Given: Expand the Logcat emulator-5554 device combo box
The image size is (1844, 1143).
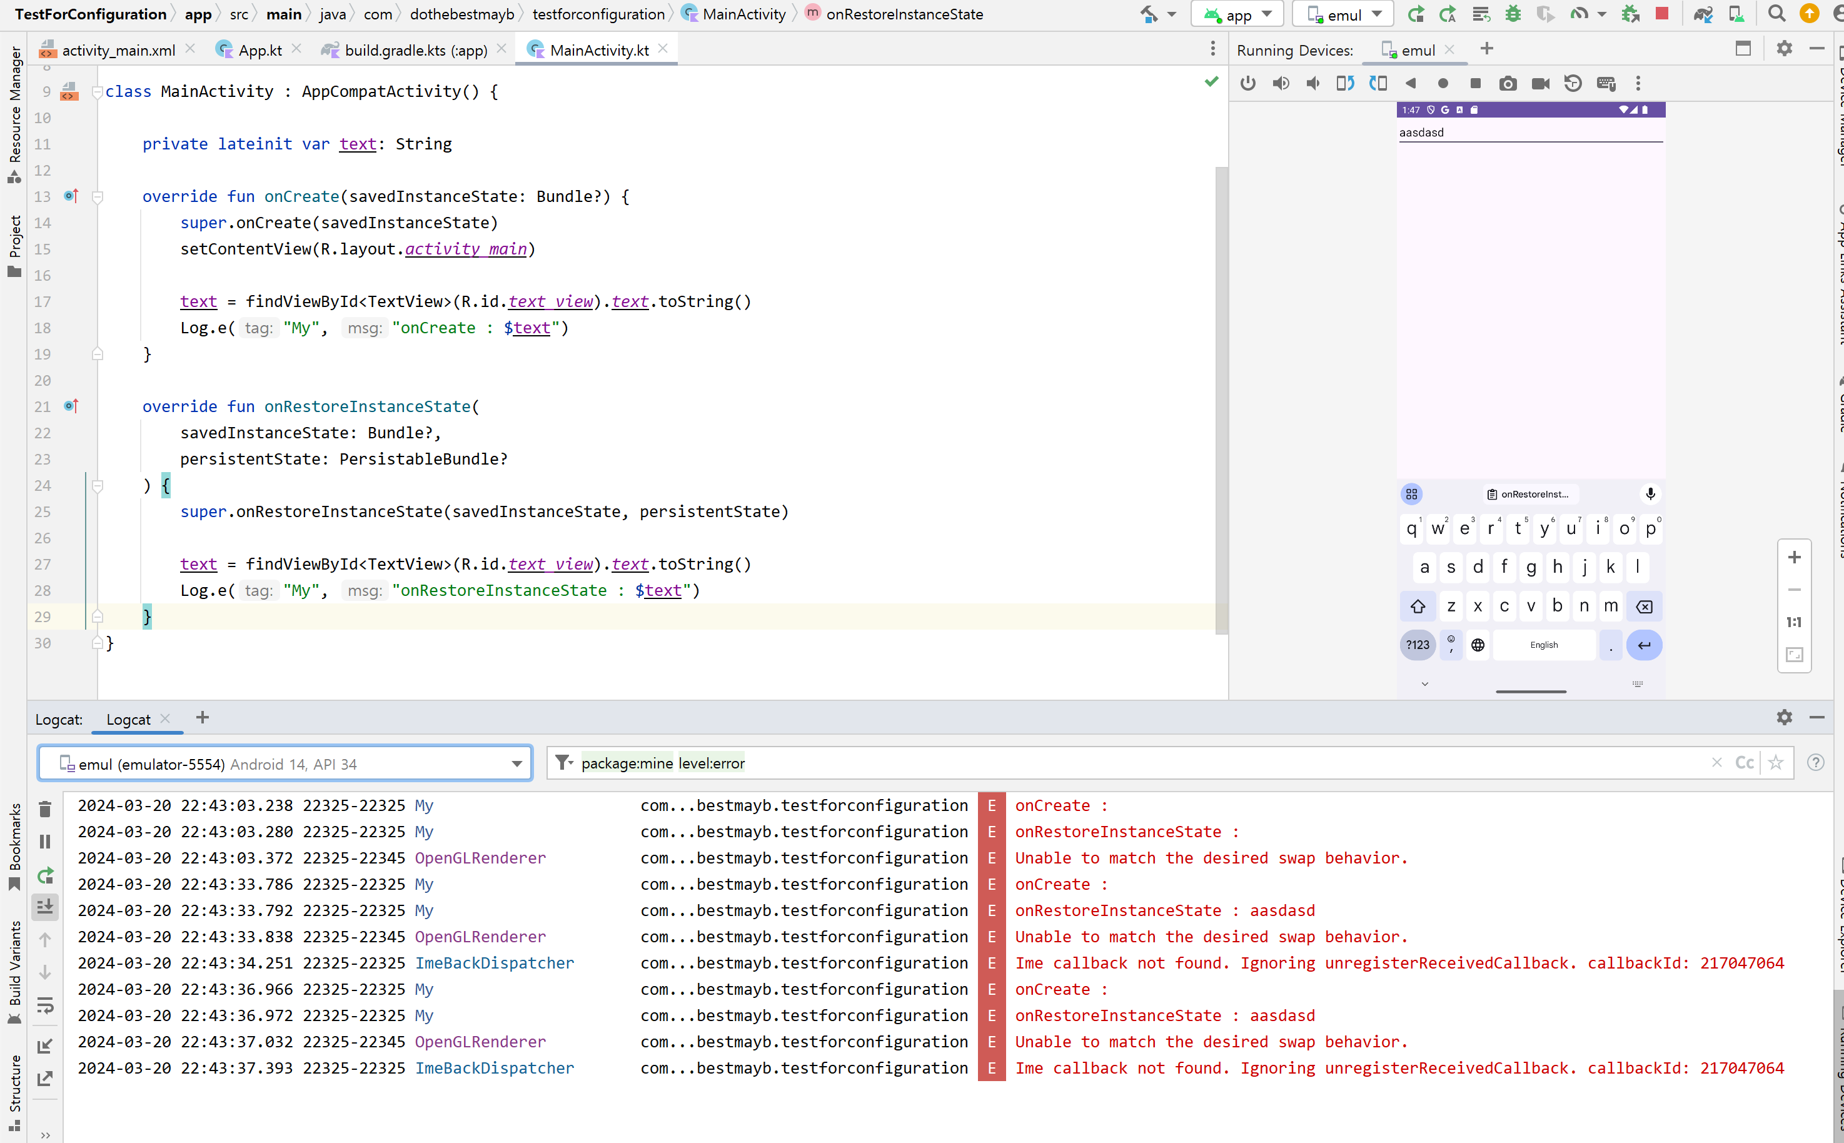Looking at the screenshot, I should pos(516,763).
